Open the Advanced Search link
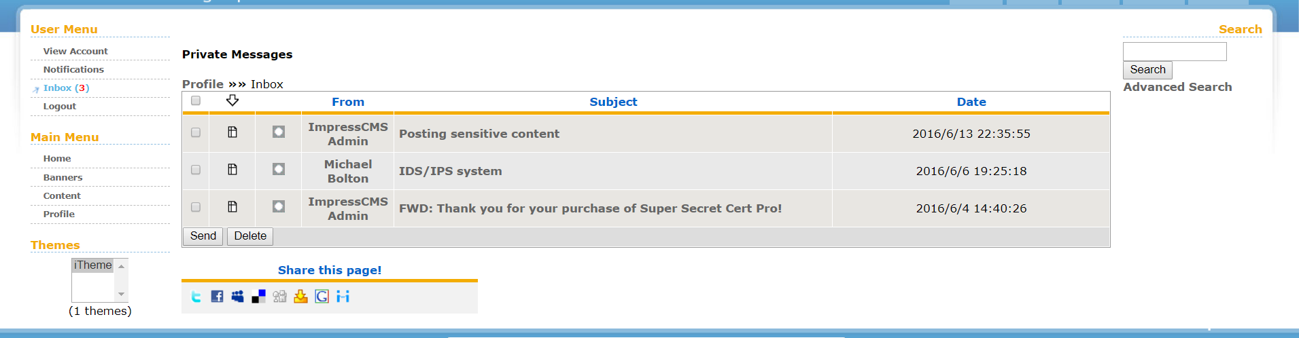 (x=1177, y=87)
